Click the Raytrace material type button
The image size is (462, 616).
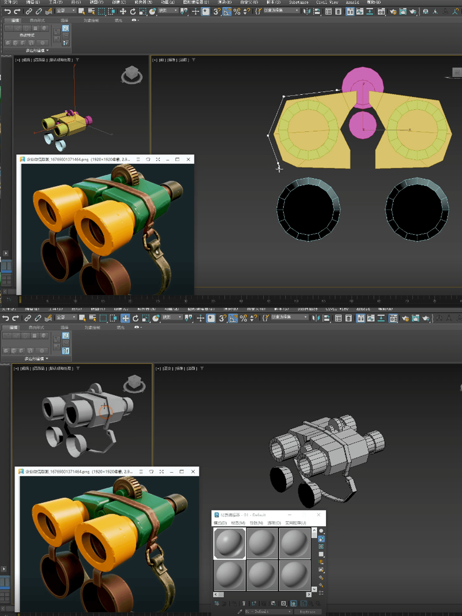coord(308,612)
